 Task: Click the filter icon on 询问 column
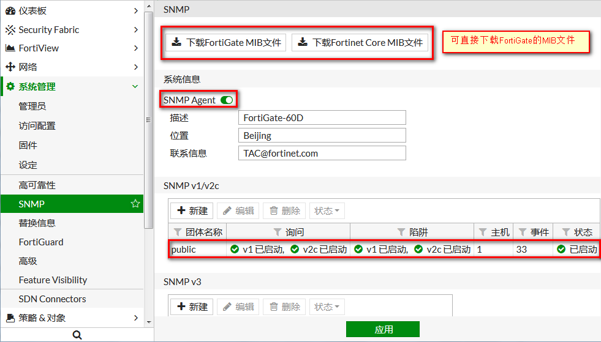[x=278, y=232]
